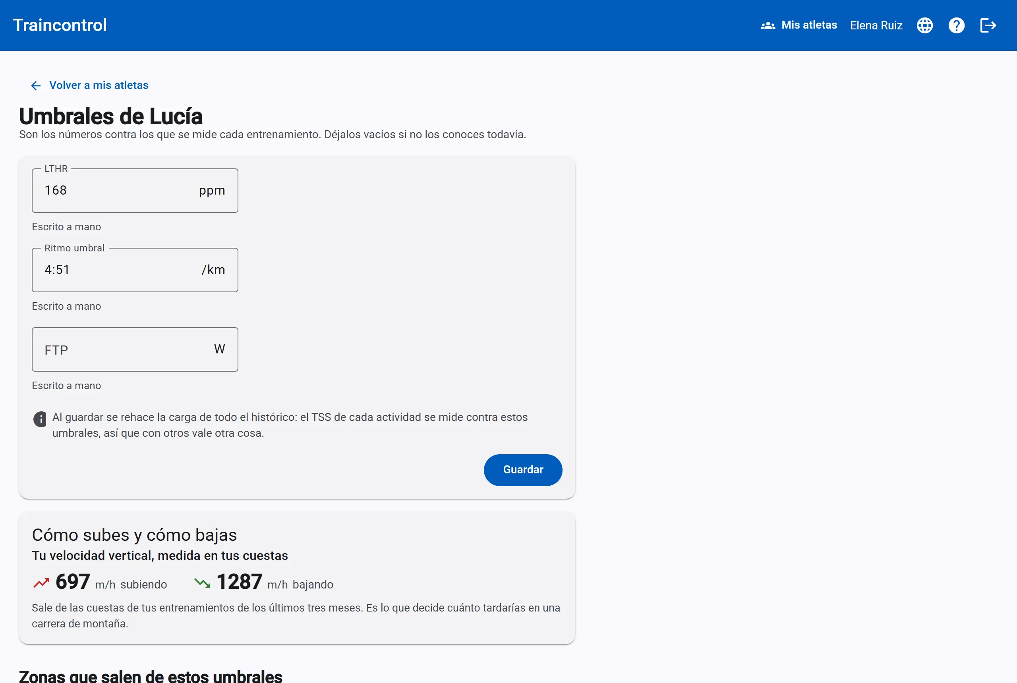Click 'Zonas que salen de estos umbrales' heading

coord(150,677)
